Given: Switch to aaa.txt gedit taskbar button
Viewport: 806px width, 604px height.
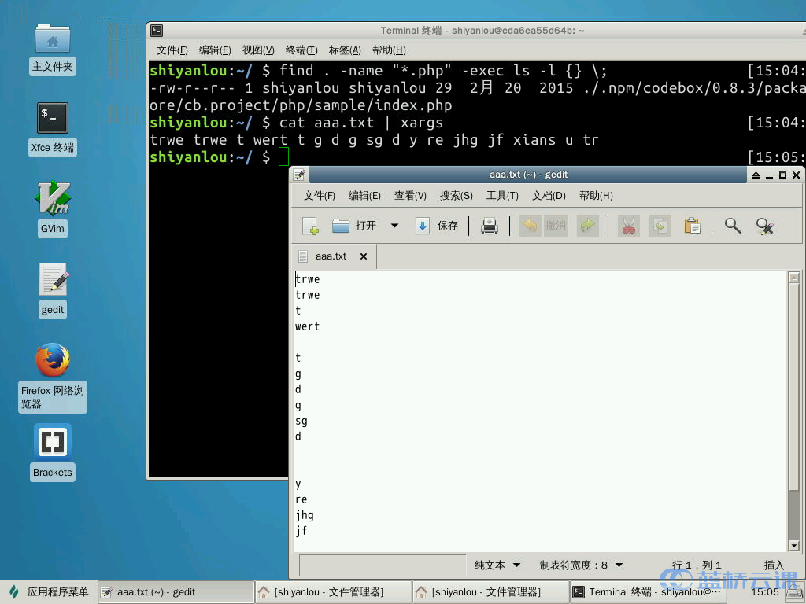Looking at the screenshot, I should 176,592.
